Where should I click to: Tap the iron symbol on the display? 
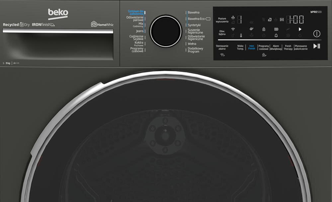tap(270, 20)
